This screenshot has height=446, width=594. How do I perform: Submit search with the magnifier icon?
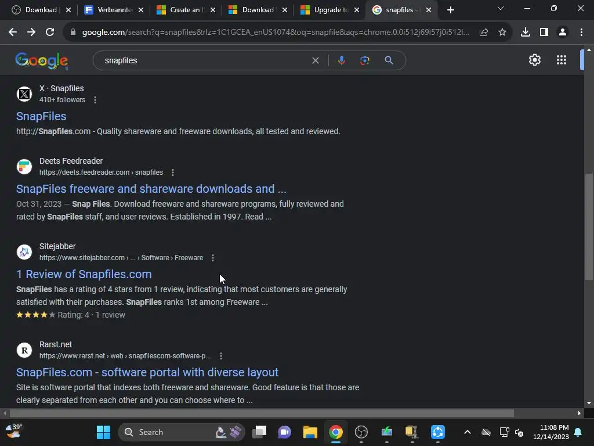click(389, 60)
